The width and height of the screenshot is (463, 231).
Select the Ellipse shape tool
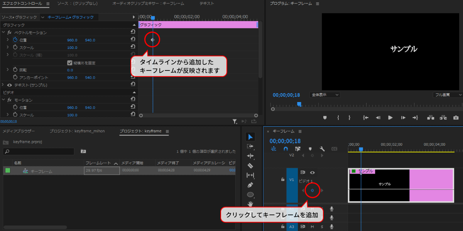[x=250, y=194]
